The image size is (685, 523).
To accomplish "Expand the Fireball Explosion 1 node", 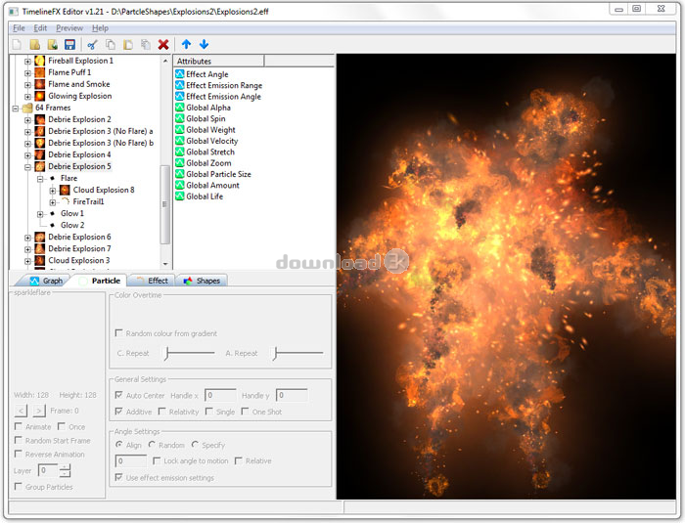I will click(27, 62).
